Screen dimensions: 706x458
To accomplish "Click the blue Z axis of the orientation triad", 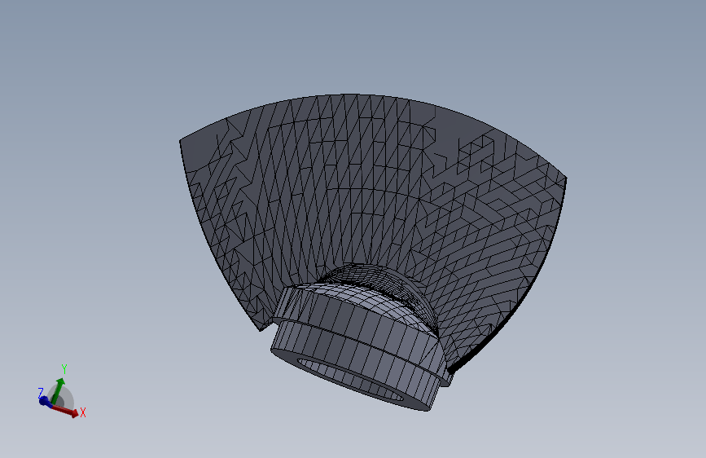I will (x=45, y=400).
